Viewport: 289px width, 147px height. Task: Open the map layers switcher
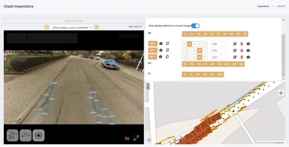(x=281, y=93)
